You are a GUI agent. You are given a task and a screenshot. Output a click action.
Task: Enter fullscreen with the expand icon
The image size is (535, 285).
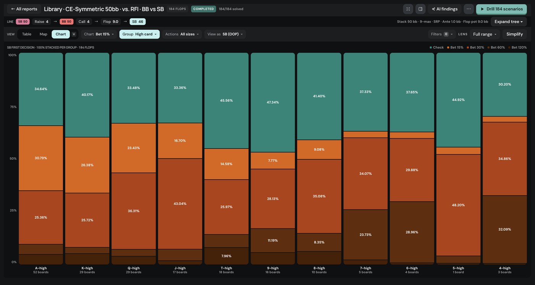(x=408, y=9)
